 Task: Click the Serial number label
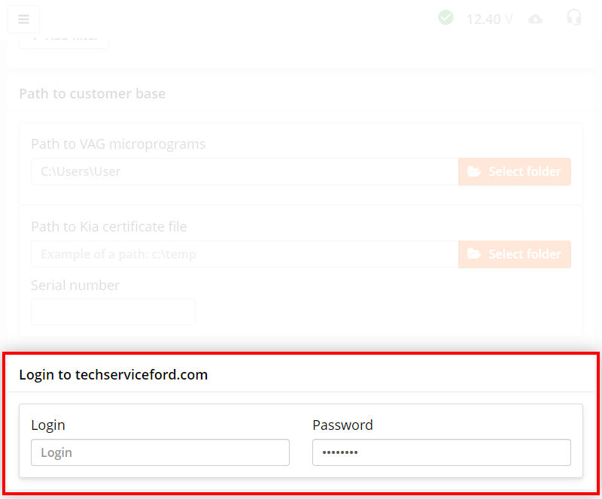[75, 286]
